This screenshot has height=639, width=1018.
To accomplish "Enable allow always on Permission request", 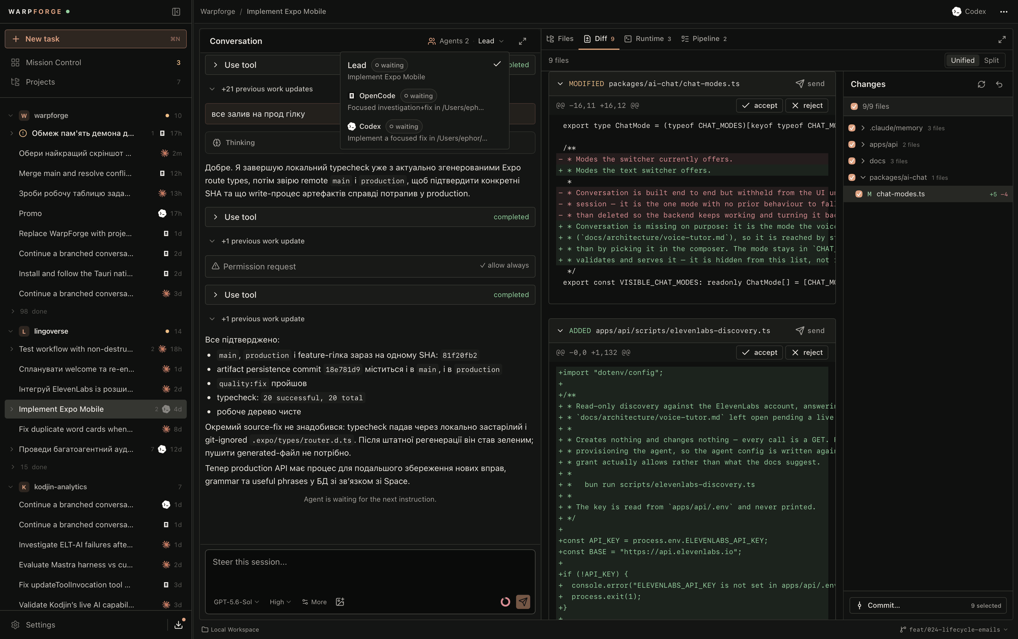I will (x=504, y=265).
